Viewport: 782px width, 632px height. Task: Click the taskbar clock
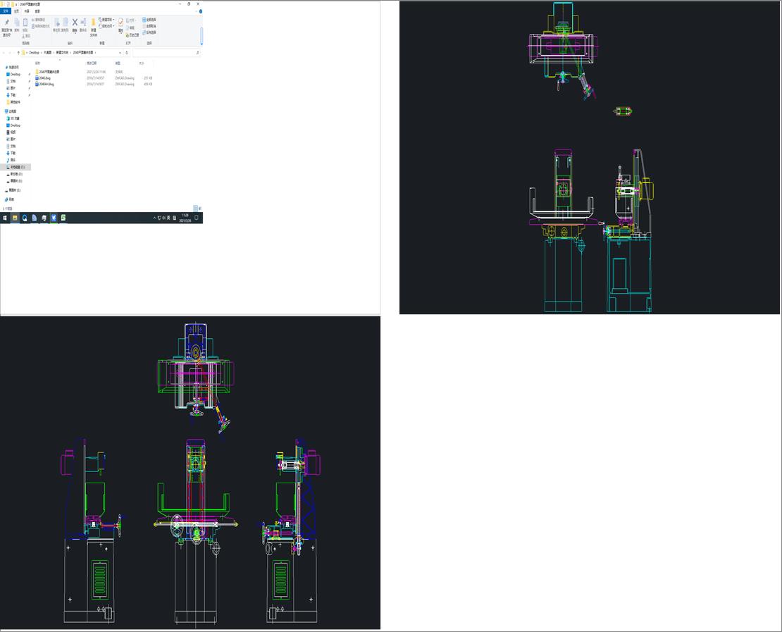(185, 218)
